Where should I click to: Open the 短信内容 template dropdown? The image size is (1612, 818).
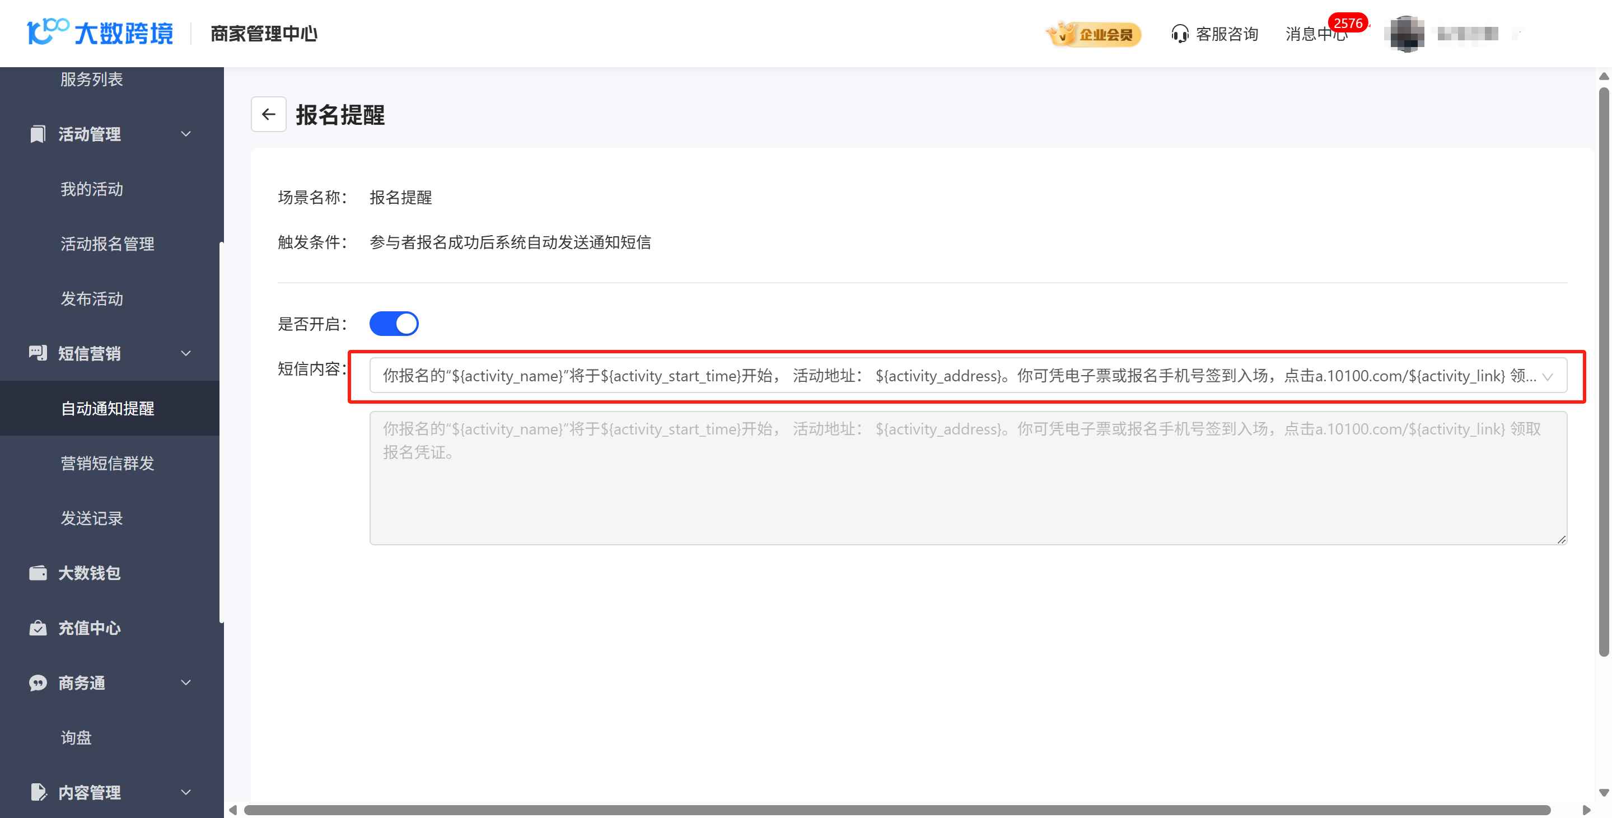point(968,376)
